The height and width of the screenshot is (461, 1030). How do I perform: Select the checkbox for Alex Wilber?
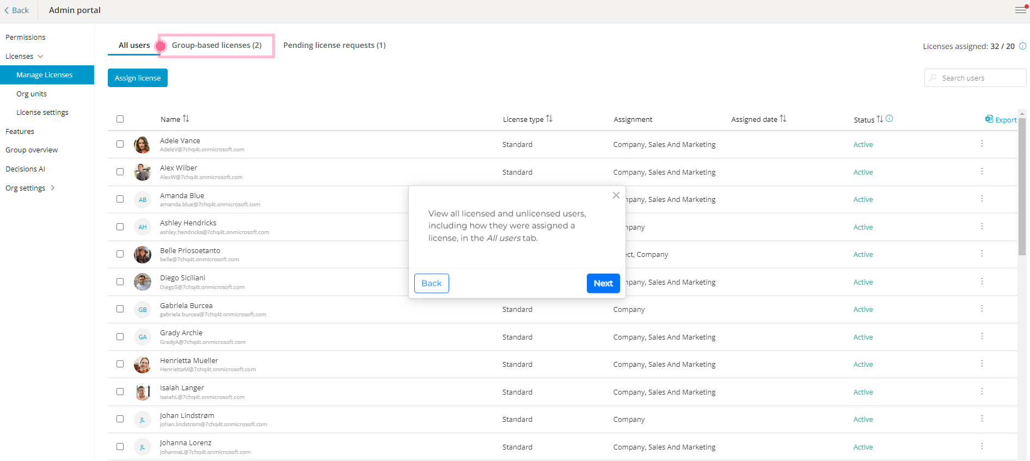click(120, 171)
